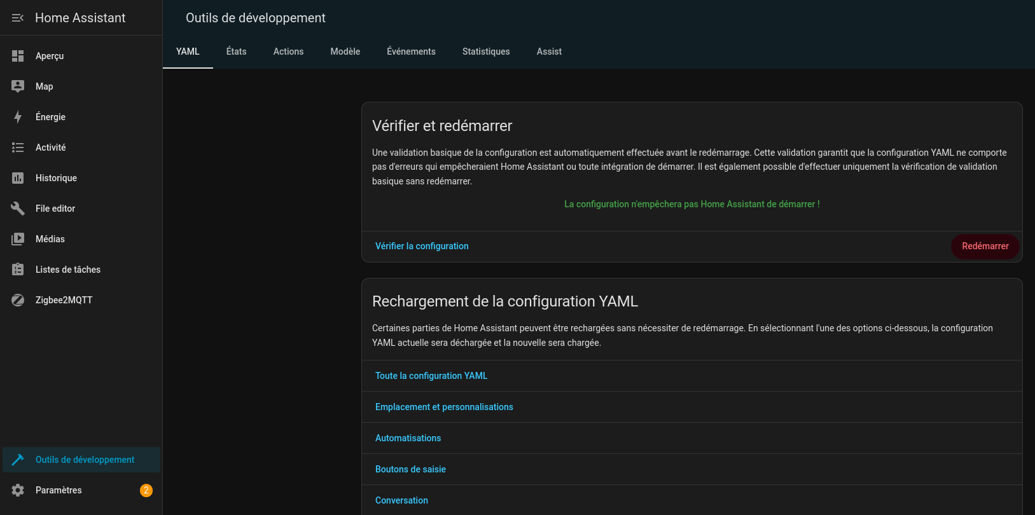Open Listes de tâches in the sidebar
The image size is (1035, 515).
[x=81, y=270]
